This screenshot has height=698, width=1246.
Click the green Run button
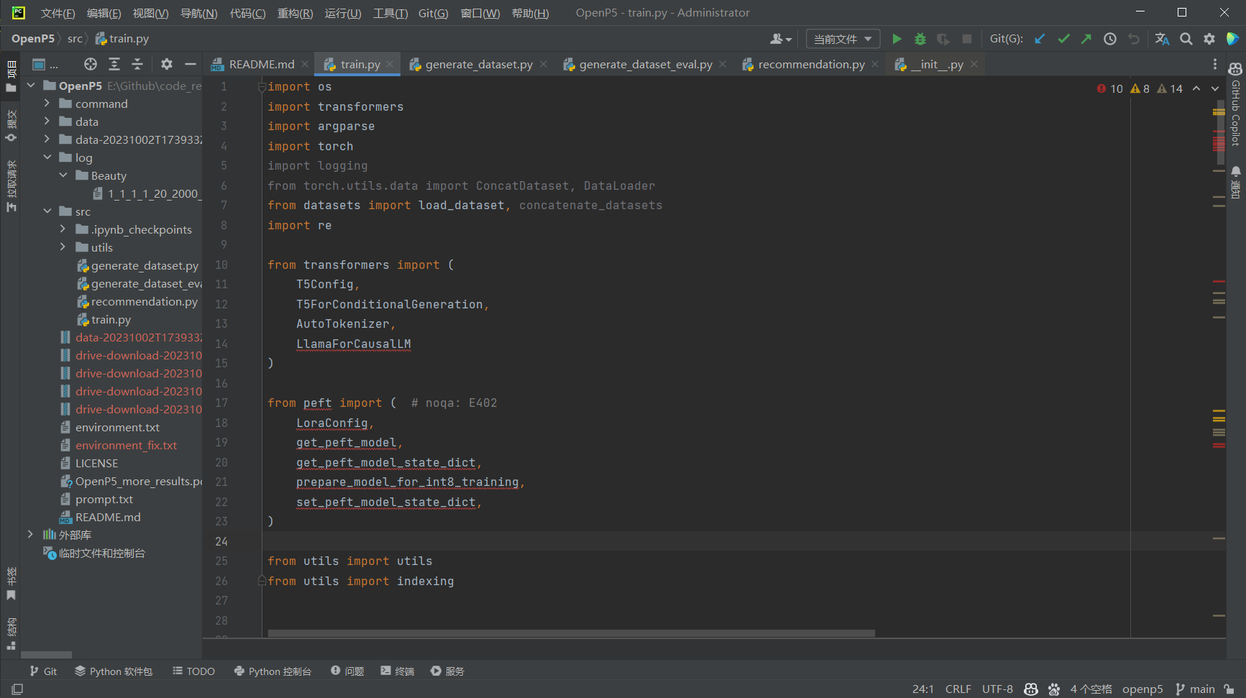(897, 39)
